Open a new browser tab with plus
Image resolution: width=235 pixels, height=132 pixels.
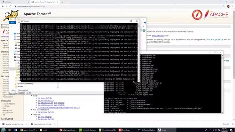click(62, 2)
